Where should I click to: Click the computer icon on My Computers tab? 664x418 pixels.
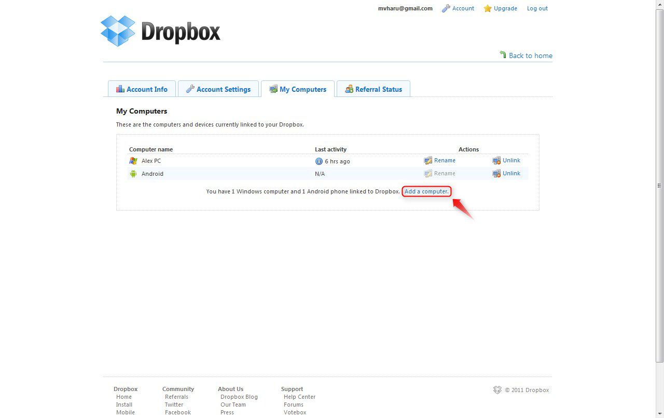point(273,89)
